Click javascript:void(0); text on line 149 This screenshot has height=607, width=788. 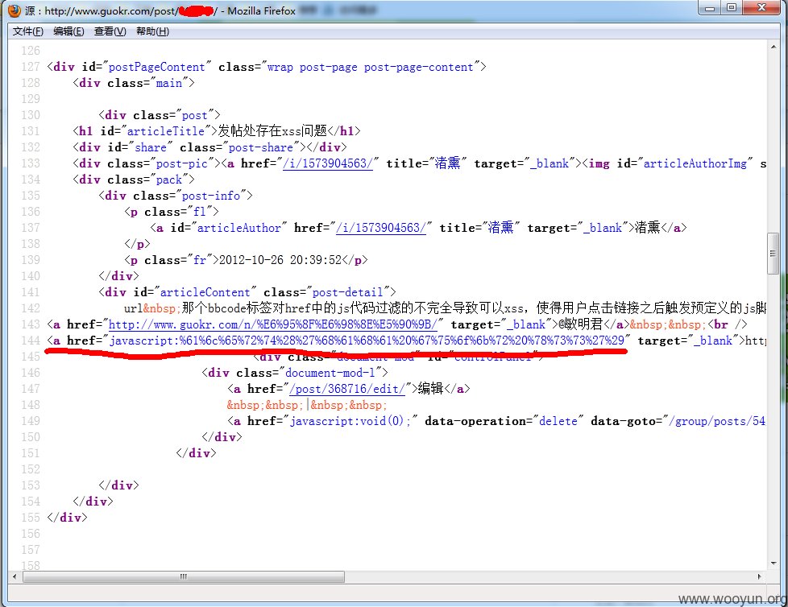coord(350,421)
